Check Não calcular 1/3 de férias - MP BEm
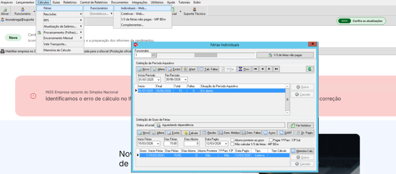396x174 pixels. (x=232, y=144)
